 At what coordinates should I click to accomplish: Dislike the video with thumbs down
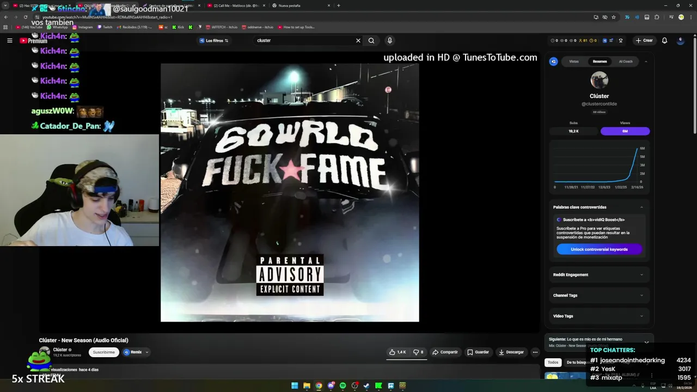[x=418, y=352]
